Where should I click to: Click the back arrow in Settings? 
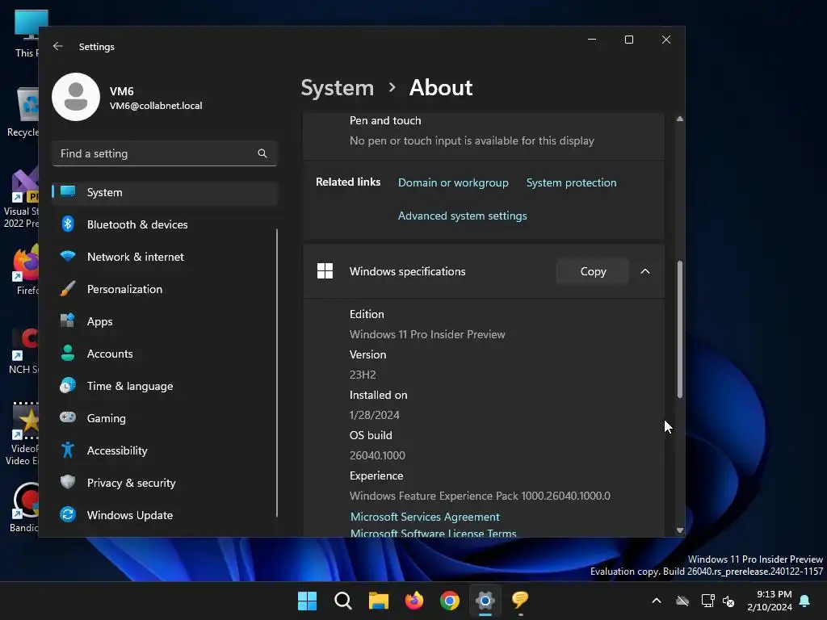(58, 46)
